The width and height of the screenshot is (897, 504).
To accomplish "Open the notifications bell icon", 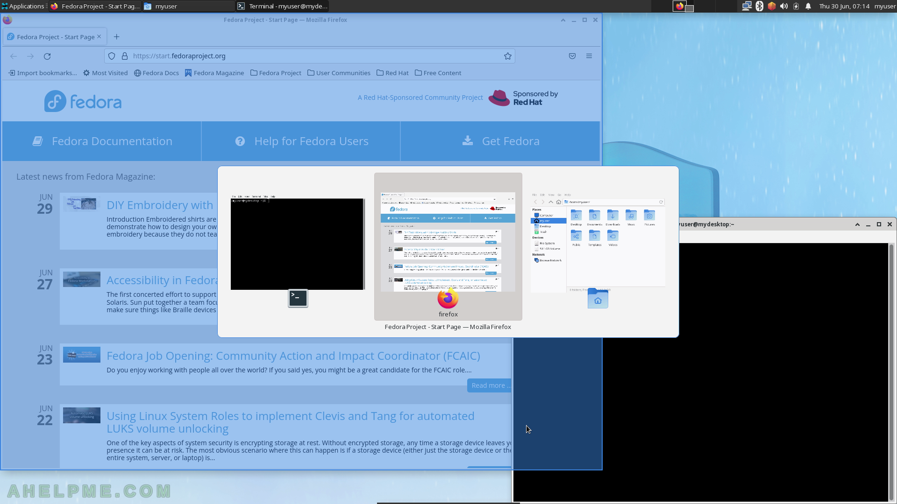I will point(808,6).
